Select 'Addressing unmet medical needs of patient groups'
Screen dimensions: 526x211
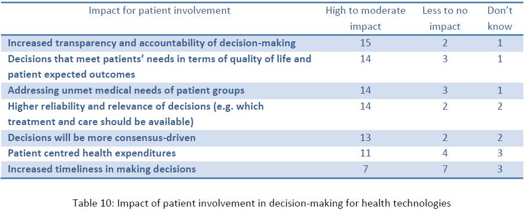pyautogui.click(x=126, y=90)
